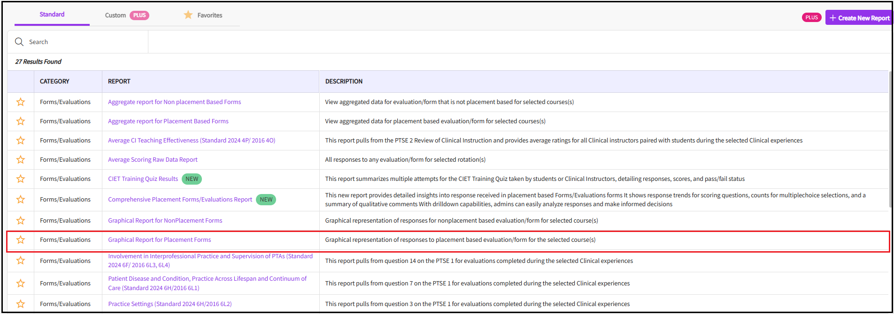Click the vertical scrollbar of the report table

pos(891,141)
